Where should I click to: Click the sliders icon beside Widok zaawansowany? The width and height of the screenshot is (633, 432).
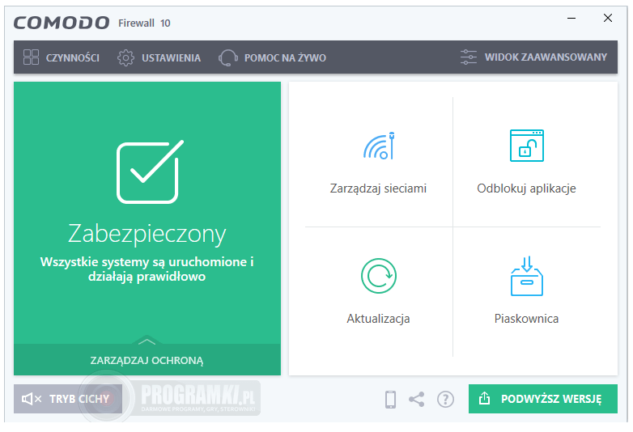pyautogui.click(x=469, y=57)
